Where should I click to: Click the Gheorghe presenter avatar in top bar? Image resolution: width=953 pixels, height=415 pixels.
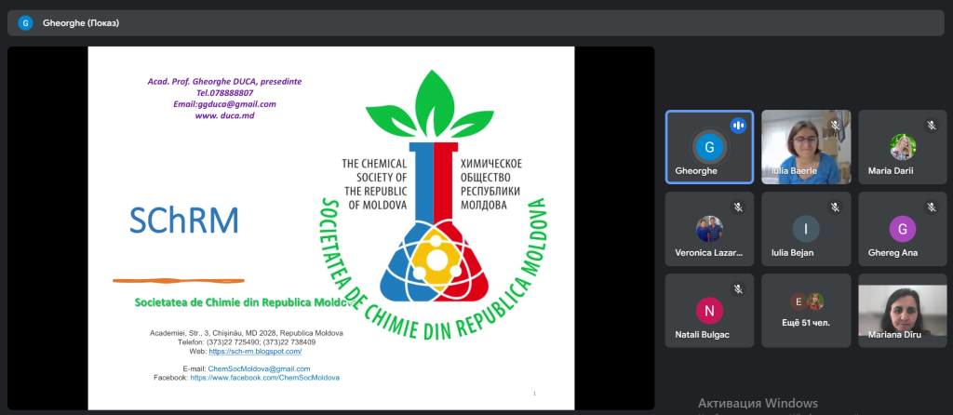25,23
